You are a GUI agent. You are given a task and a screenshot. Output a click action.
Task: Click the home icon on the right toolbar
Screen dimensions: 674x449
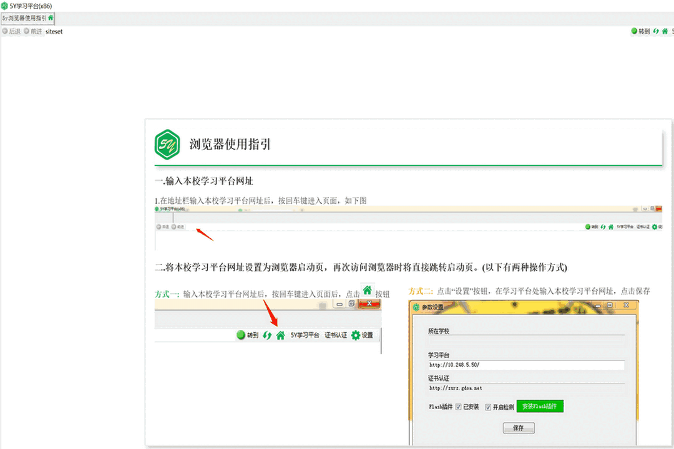(664, 31)
